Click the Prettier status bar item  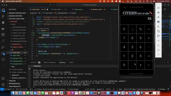pyautogui.click(x=161, y=89)
